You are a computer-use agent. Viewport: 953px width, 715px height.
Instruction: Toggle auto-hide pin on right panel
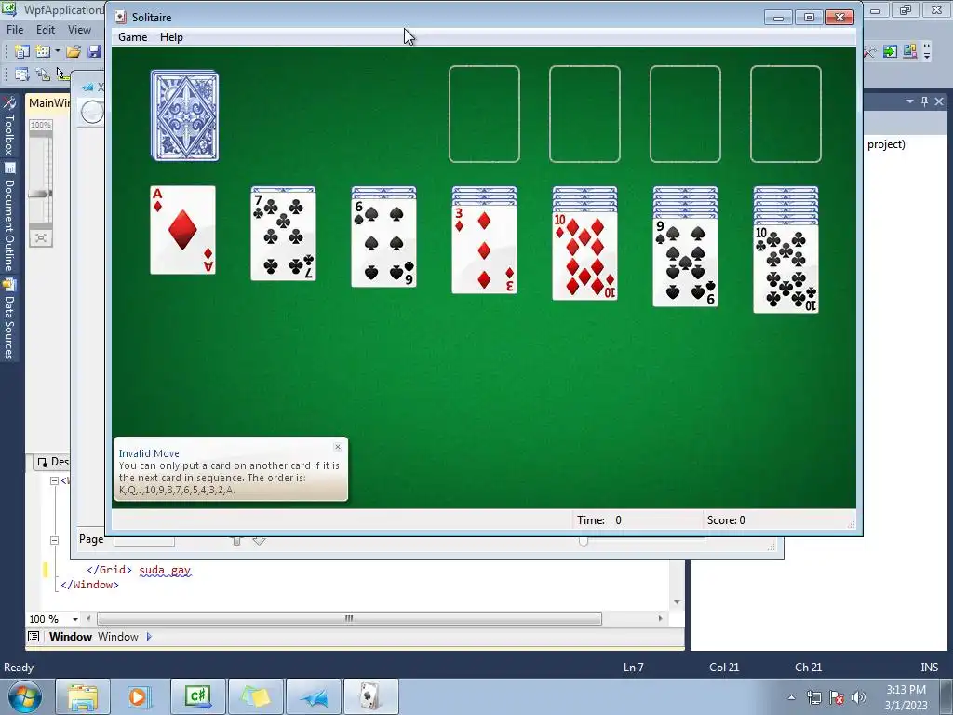click(924, 101)
